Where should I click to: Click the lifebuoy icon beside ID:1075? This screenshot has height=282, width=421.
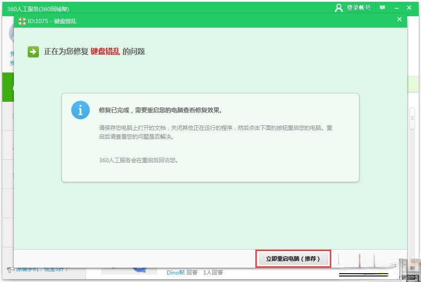(x=22, y=21)
